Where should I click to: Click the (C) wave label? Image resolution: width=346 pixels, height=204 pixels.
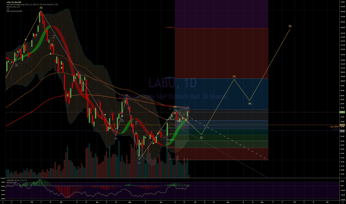pos(139,163)
